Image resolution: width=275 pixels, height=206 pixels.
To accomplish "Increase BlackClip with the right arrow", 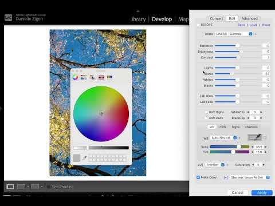I will pos(261,118).
